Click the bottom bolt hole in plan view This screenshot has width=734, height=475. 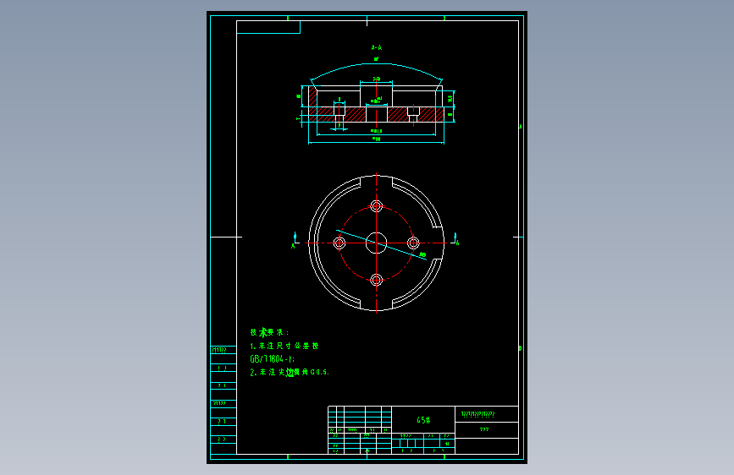click(x=377, y=280)
